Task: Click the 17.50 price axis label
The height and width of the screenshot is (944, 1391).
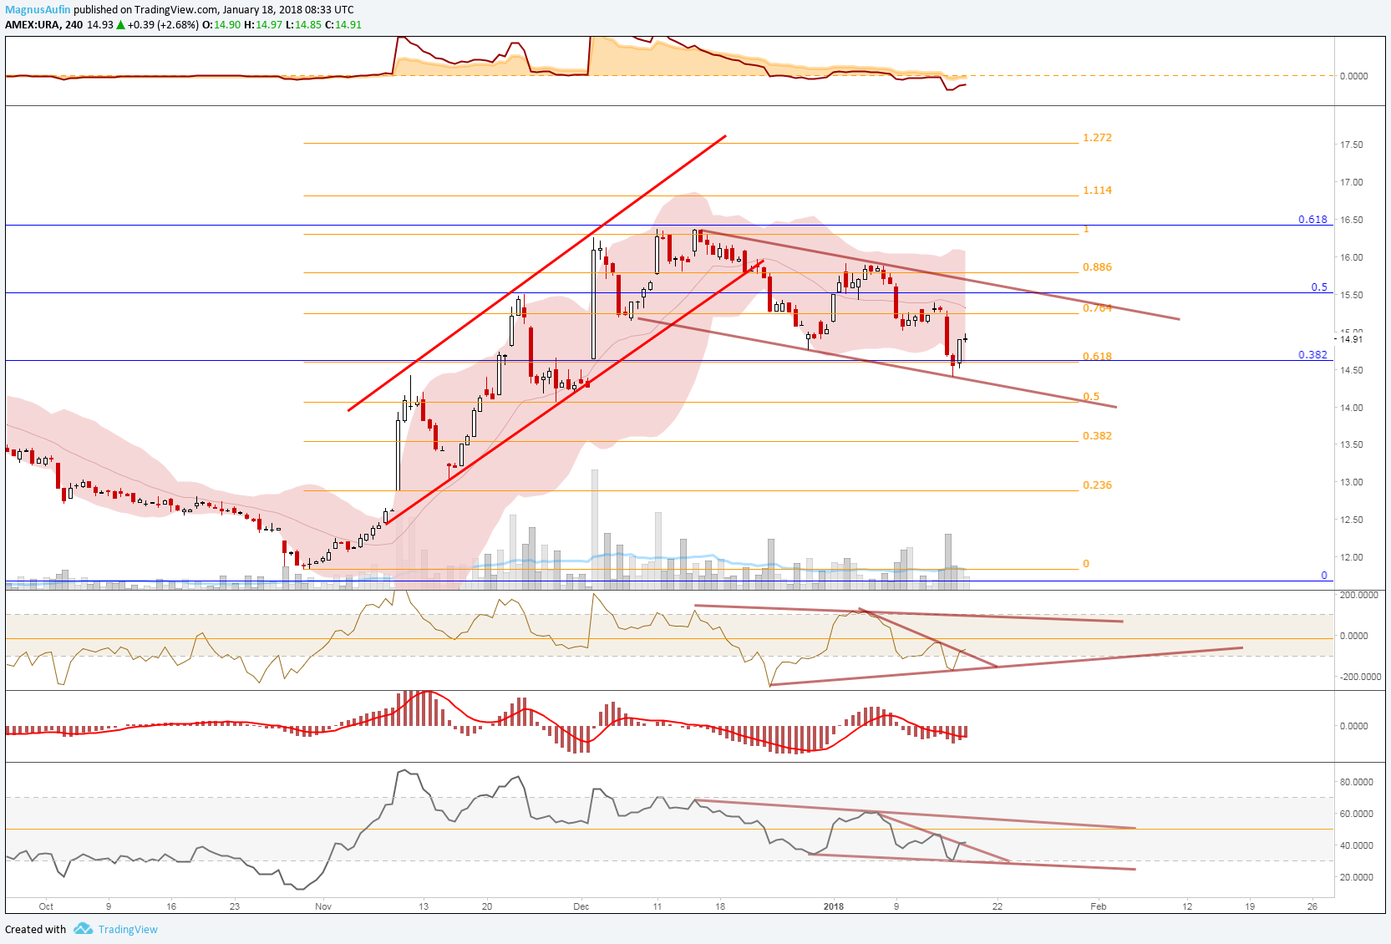Action: 1352,145
